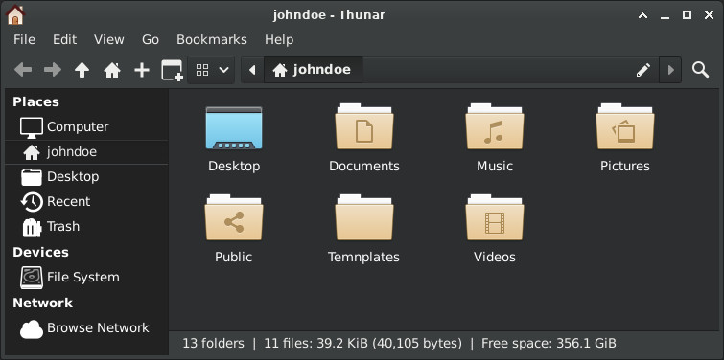Open a new window via window-plus icon

(x=172, y=70)
